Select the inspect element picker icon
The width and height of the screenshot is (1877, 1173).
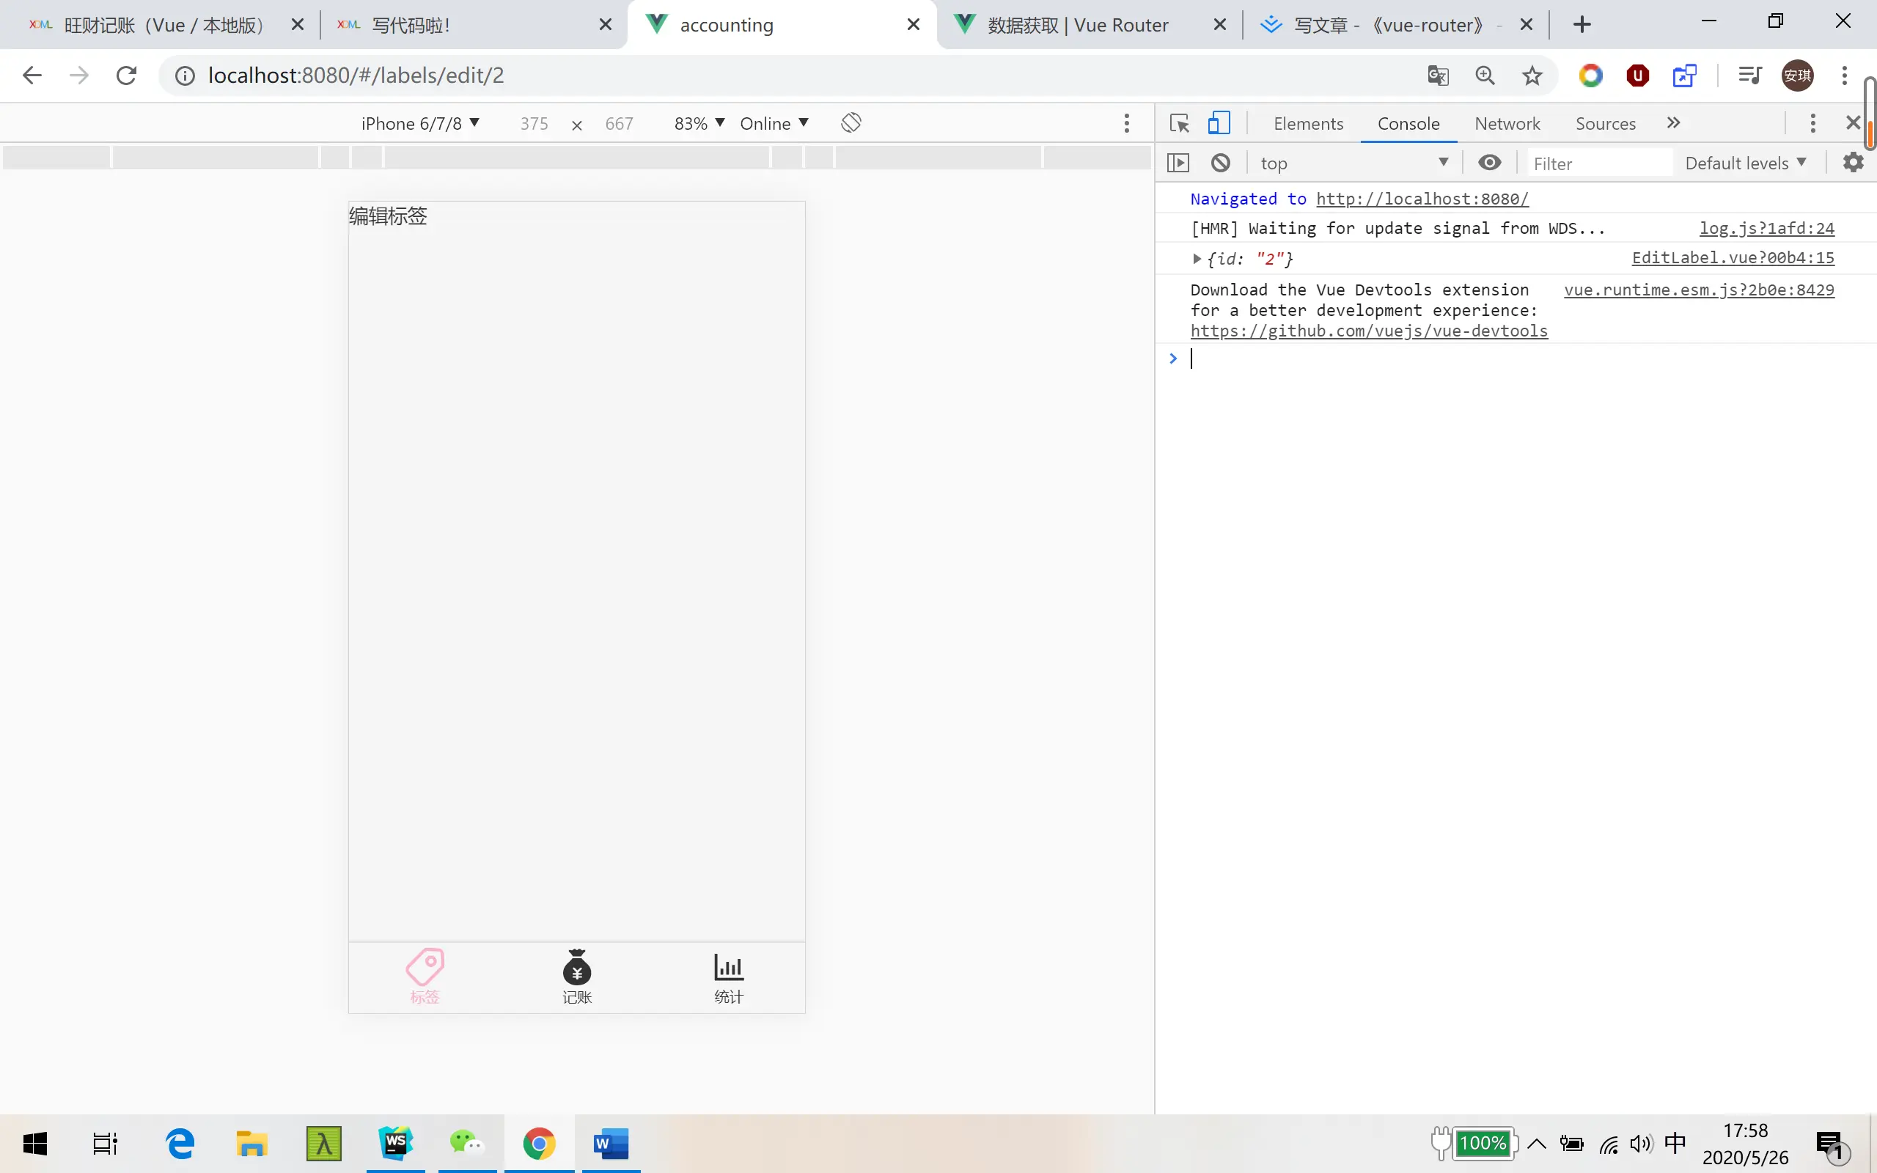pos(1179,123)
